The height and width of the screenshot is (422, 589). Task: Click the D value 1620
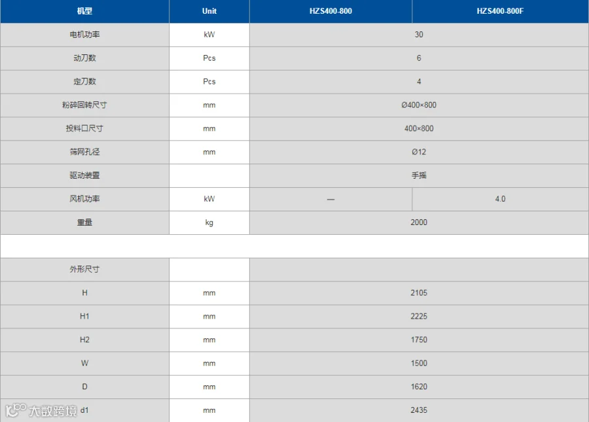[x=419, y=386]
